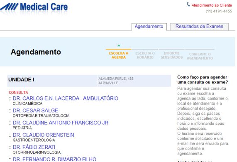Open Dr. Fernando R. Dimarzio Filho agenda

[x=54, y=159]
